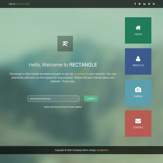This screenshot has height=163, width=163.
Task: Open the Gallery menu label
Action: point(138,96)
